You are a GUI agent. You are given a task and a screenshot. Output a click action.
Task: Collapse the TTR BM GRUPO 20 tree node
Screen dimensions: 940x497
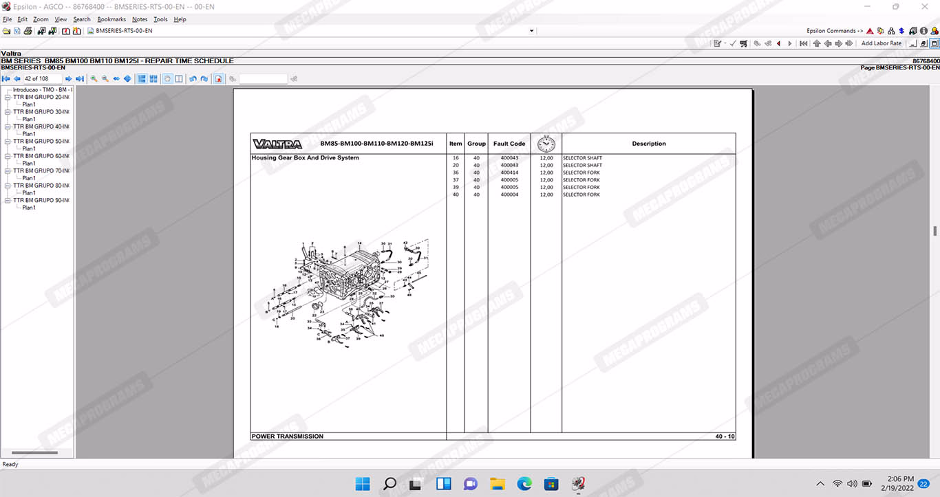click(8, 98)
